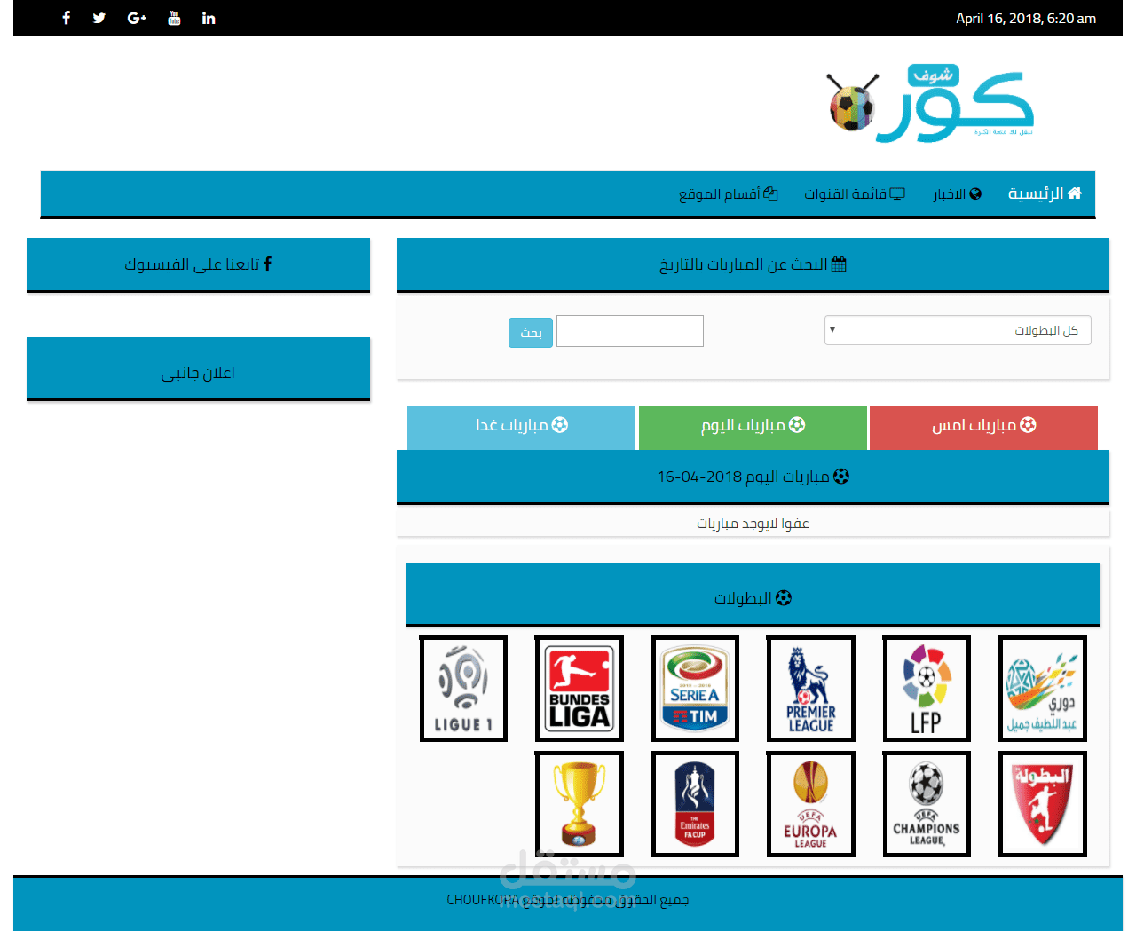
Task: Click the البطولات section heading
Action: (x=753, y=595)
